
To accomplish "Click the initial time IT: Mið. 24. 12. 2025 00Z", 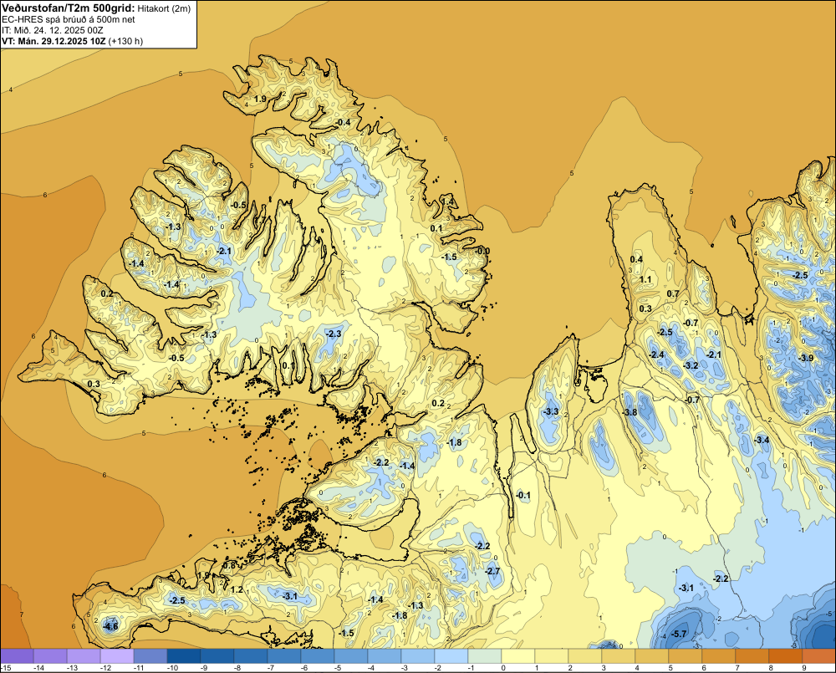I will click(x=52, y=30).
